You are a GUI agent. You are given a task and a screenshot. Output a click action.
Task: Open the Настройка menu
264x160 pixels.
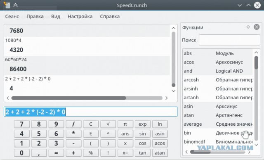[x=80, y=17]
